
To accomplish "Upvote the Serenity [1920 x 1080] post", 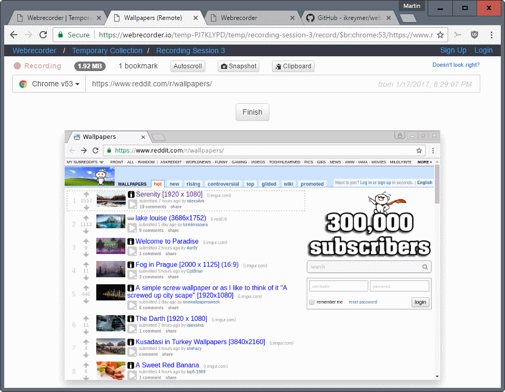I will (86, 195).
